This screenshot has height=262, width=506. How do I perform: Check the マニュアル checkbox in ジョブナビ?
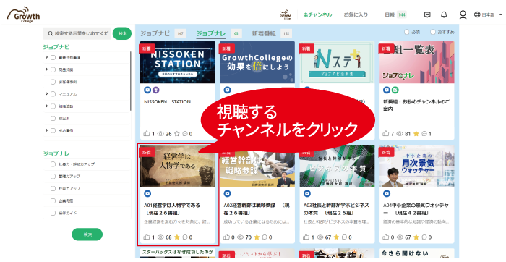click(53, 94)
